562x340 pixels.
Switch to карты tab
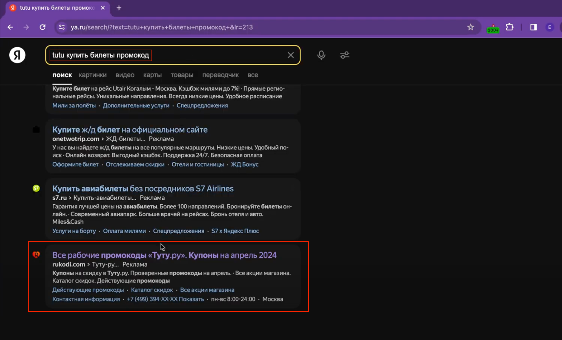pos(152,75)
